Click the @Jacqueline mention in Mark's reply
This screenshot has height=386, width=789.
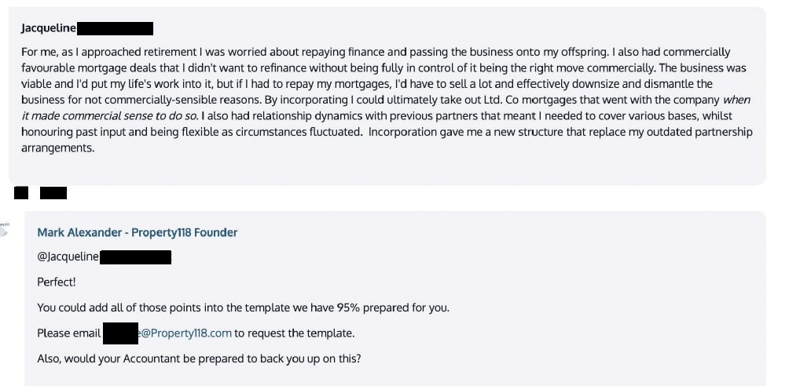(x=68, y=257)
